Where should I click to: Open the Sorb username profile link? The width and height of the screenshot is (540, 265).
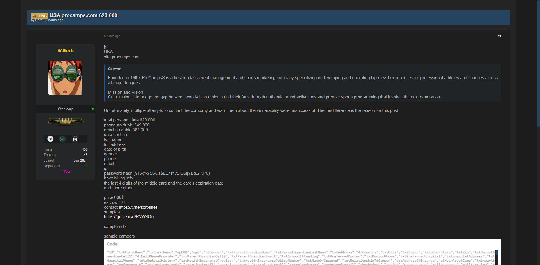pos(68,50)
